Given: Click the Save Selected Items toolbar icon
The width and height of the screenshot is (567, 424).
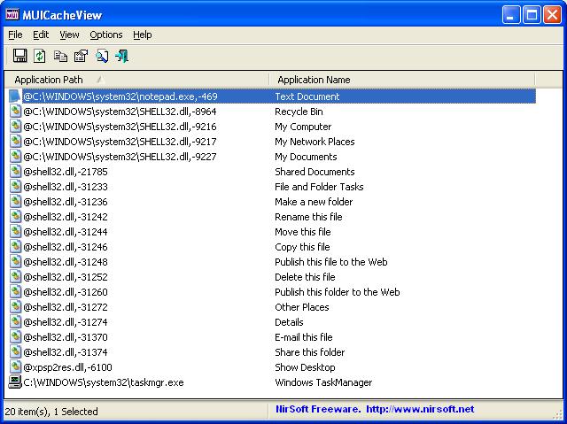Looking at the screenshot, I should tap(19, 56).
